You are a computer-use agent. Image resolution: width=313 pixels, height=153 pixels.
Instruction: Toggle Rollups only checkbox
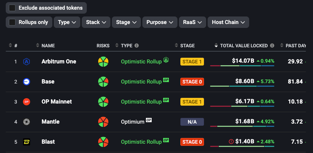click(13, 22)
